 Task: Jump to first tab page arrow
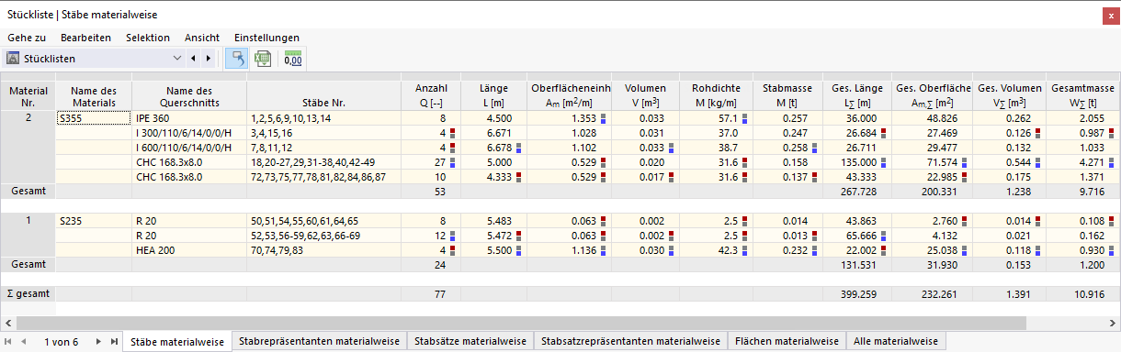click(x=8, y=342)
